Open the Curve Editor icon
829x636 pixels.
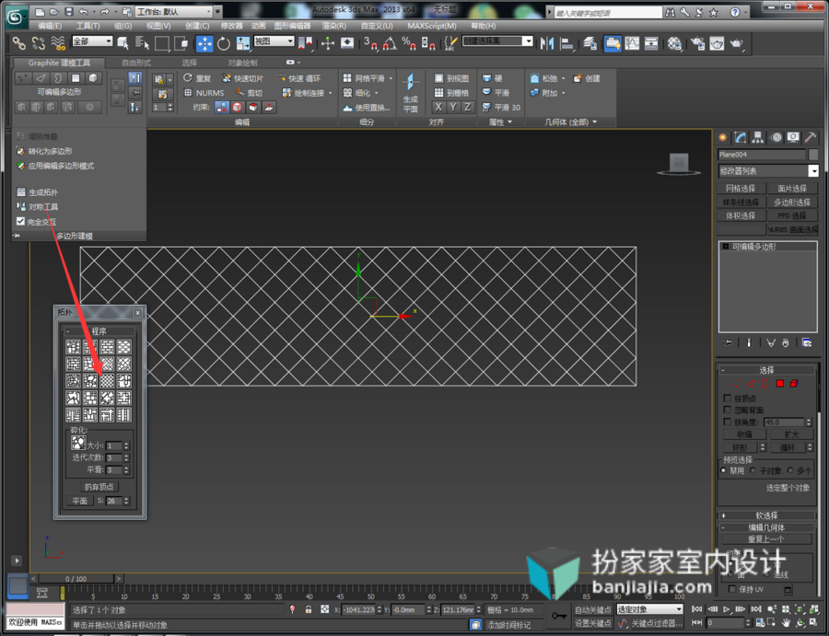632,43
